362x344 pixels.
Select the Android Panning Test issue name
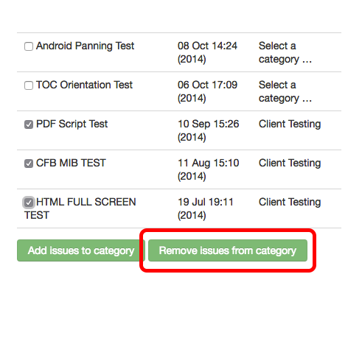point(85,46)
